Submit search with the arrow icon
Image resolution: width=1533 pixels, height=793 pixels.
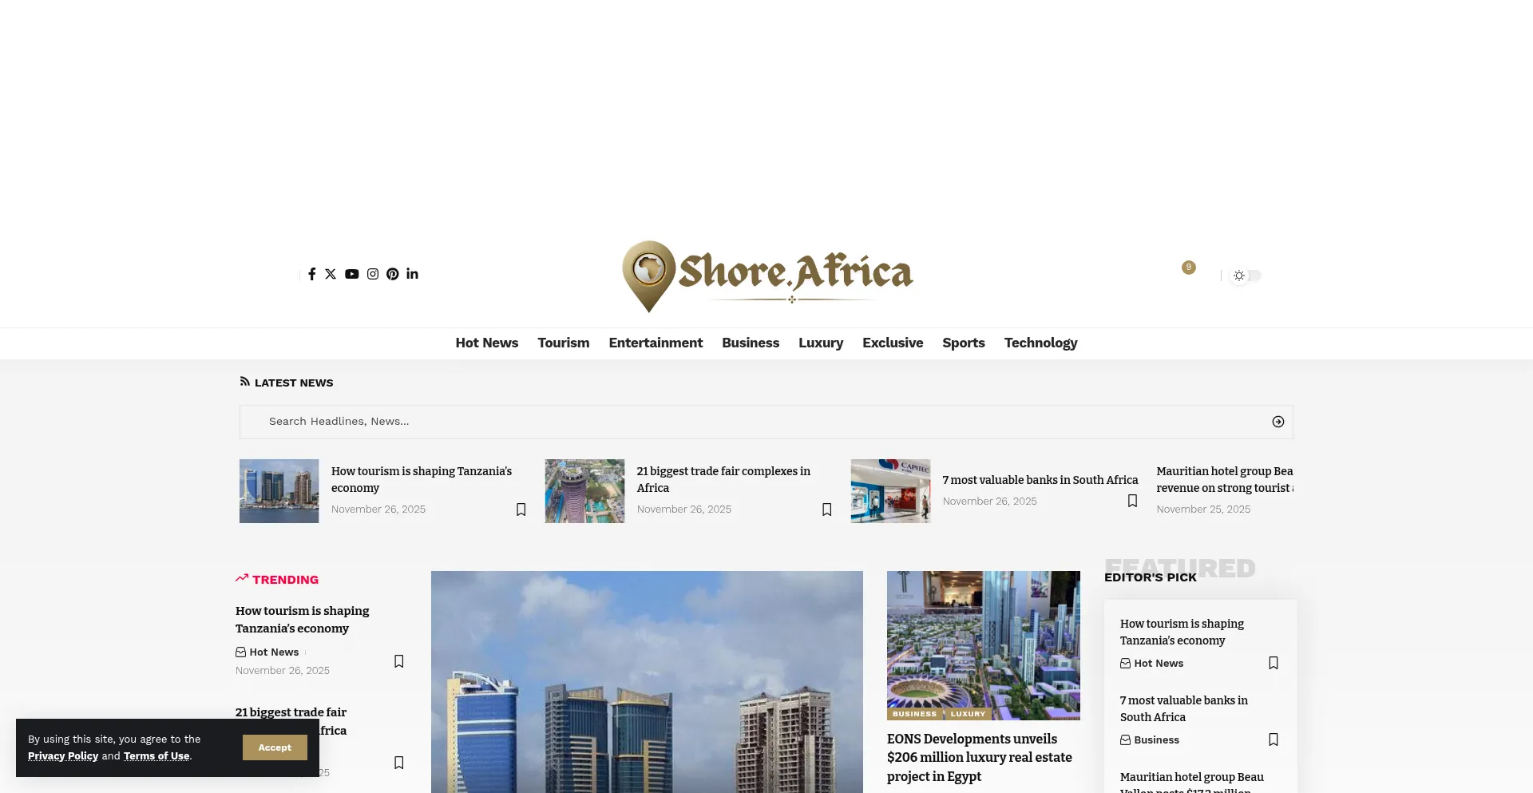[1277, 422]
